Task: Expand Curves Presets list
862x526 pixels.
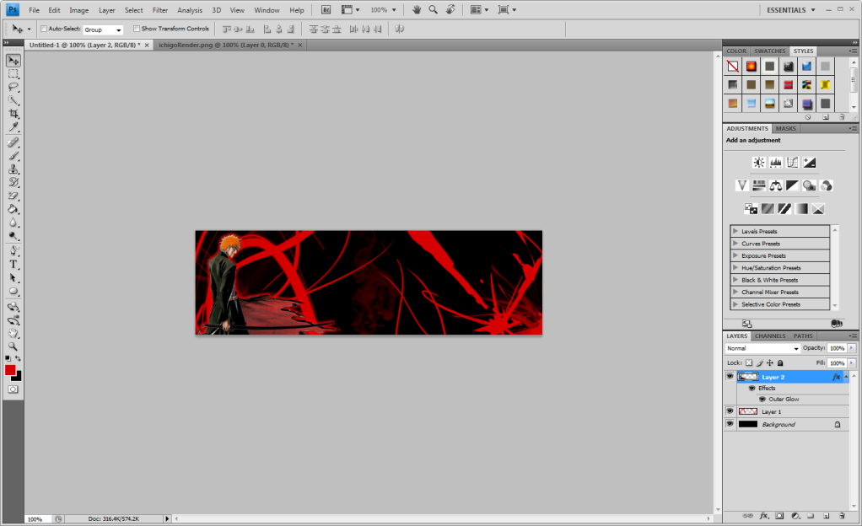Action: [x=735, y=243]
